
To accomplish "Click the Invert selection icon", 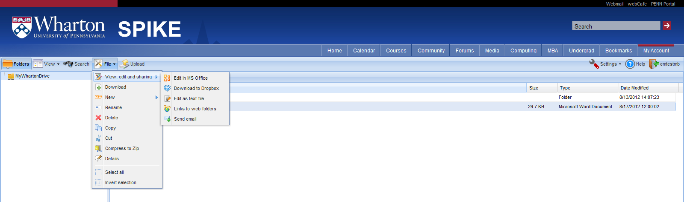I will pos(98,182).
